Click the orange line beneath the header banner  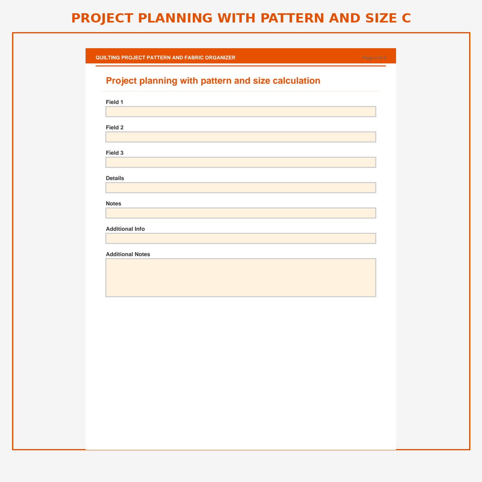[x=241, y=66]
